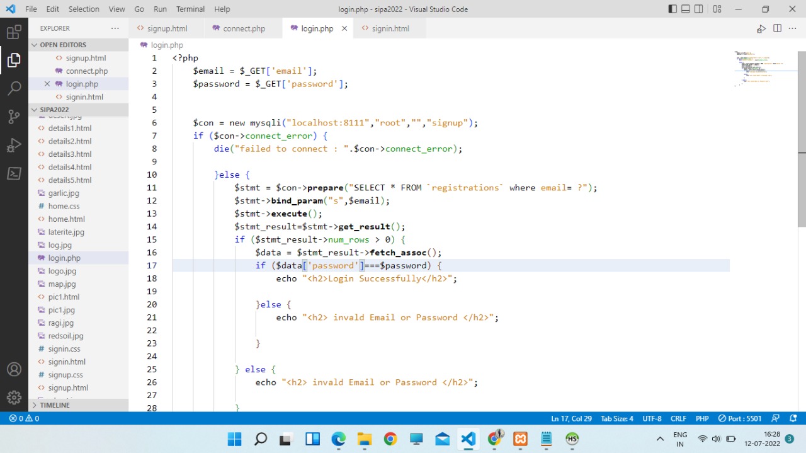
Task: Click the Google Chrome taskbar icon
Action: click(x=390, y=439)
